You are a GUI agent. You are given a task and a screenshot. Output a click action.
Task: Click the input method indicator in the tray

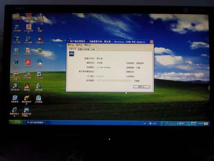[206, 124]
